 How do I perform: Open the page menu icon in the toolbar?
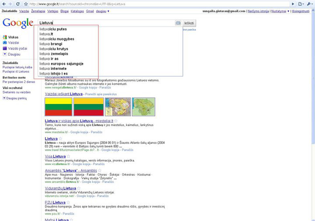(x=301, y=4)
